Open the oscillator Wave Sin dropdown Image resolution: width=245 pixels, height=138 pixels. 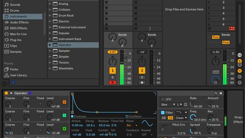click(132, 125)
